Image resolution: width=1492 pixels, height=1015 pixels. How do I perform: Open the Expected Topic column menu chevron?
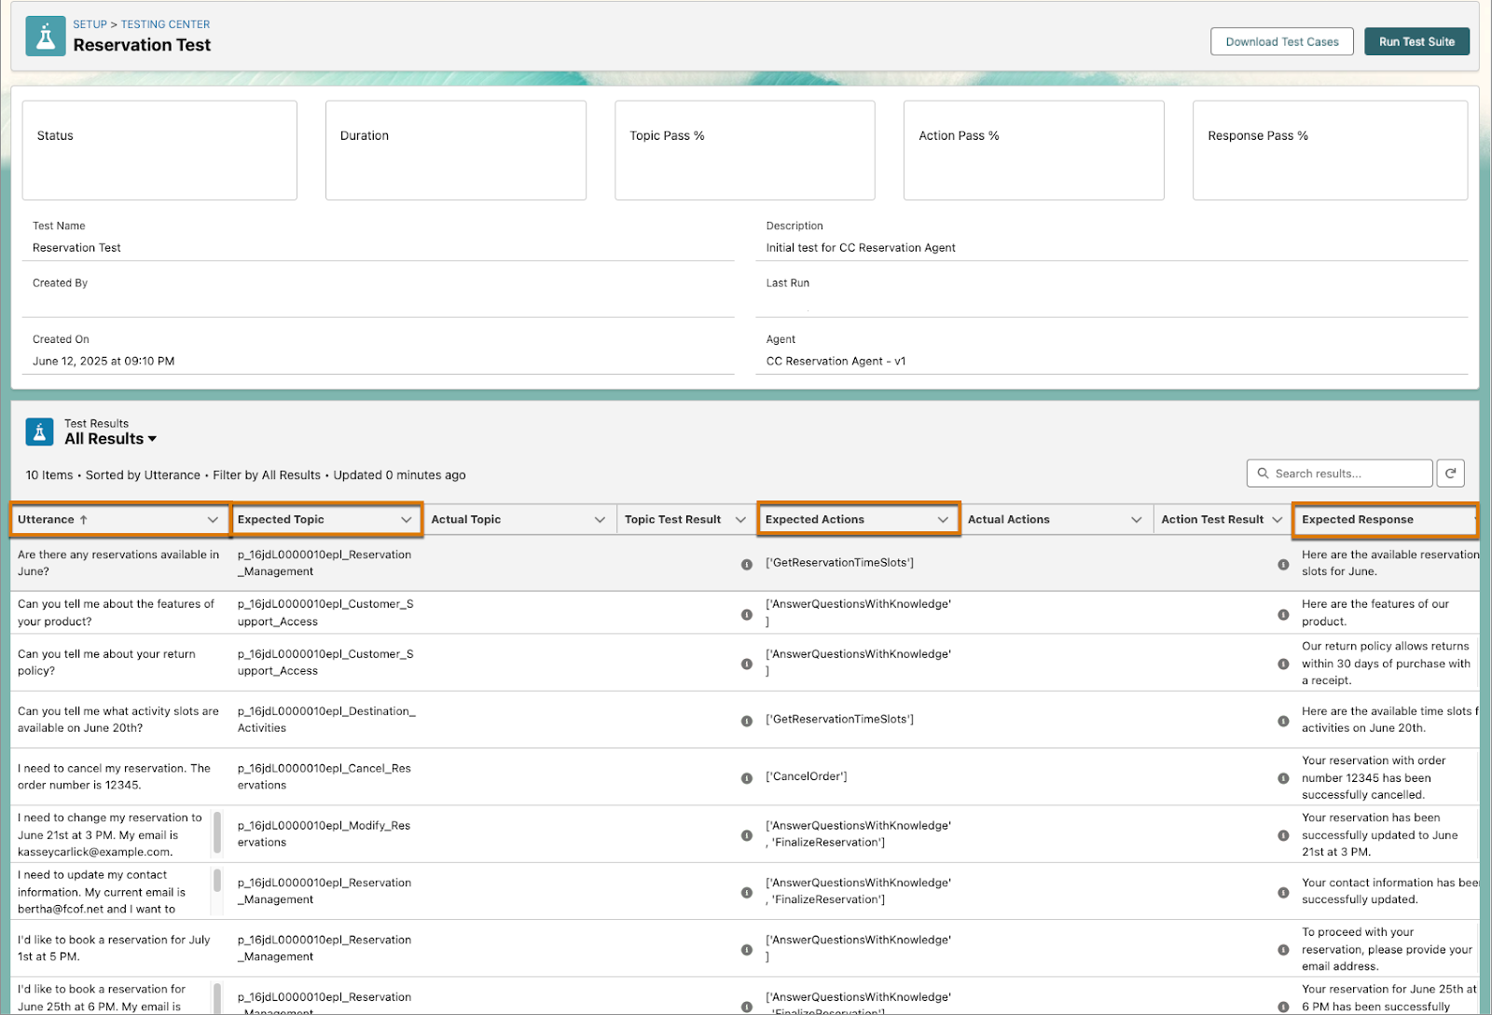coord(407,519)
